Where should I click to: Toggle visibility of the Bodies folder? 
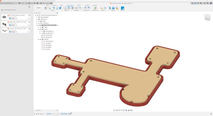click(x=40, y=29)
